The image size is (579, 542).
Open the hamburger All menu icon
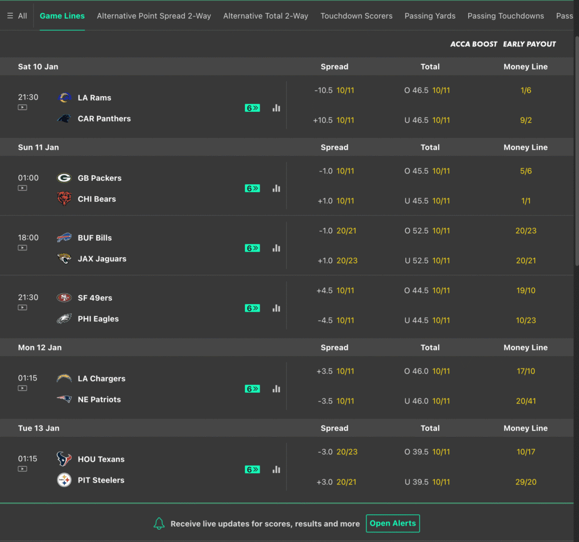10,16
